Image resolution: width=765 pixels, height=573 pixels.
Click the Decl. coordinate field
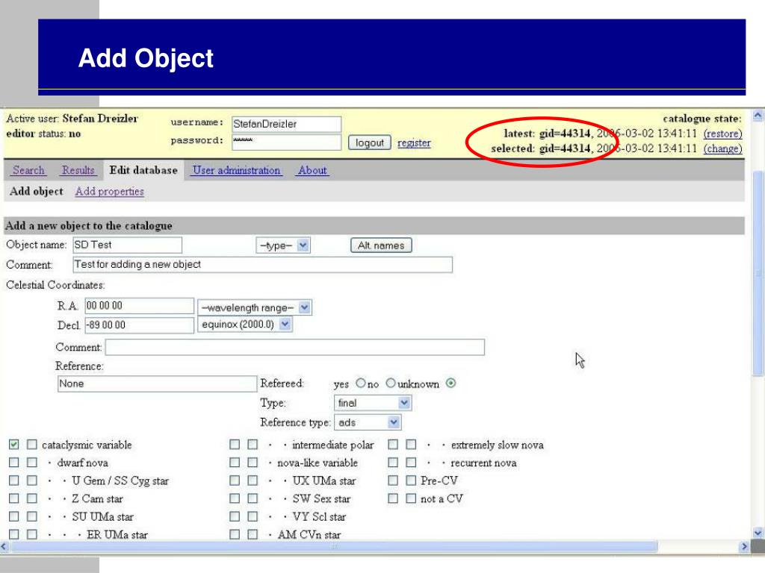click(139, 325)
